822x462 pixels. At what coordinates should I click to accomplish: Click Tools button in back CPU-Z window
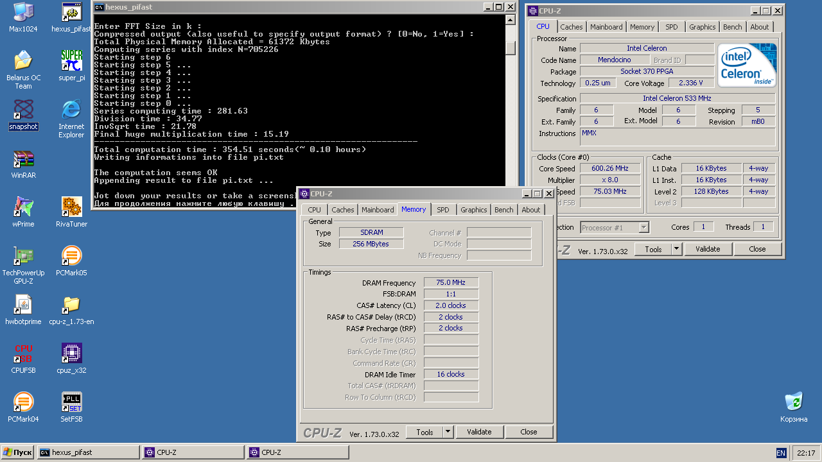653,249
